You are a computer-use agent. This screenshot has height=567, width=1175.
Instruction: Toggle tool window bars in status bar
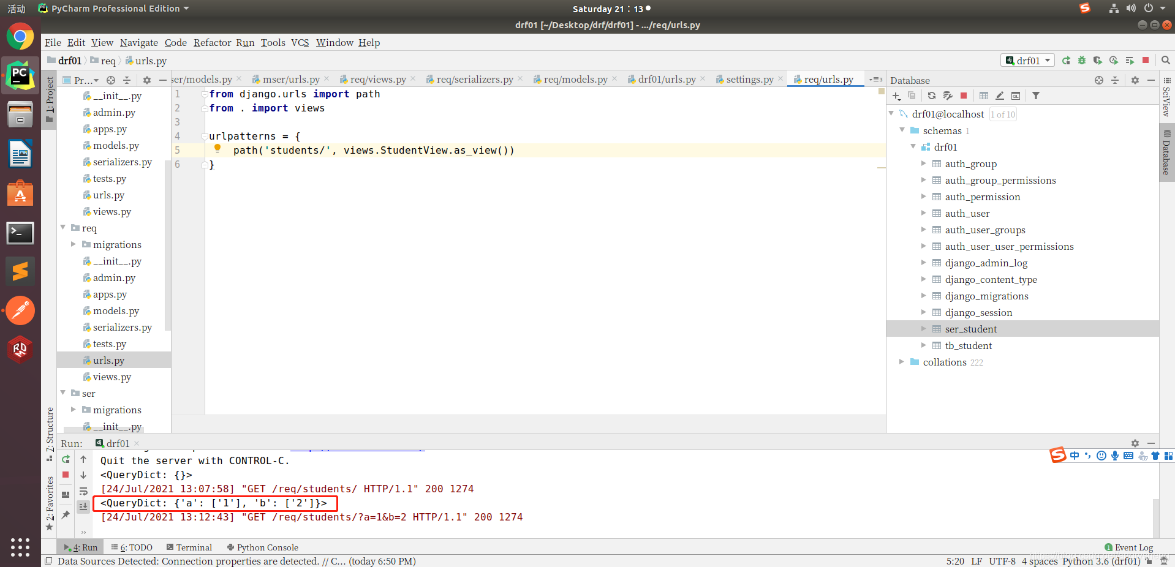point(48,561)
